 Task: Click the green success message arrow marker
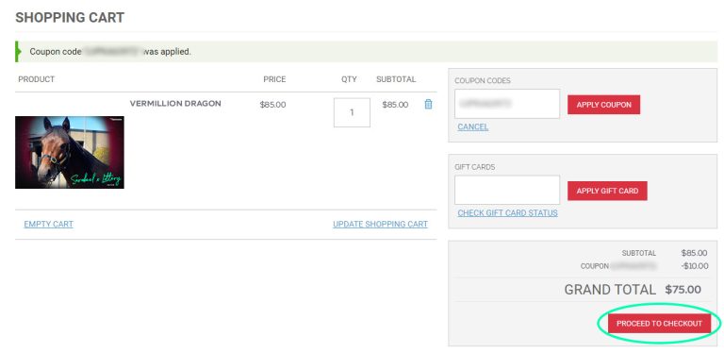click(x=18, y=52)
